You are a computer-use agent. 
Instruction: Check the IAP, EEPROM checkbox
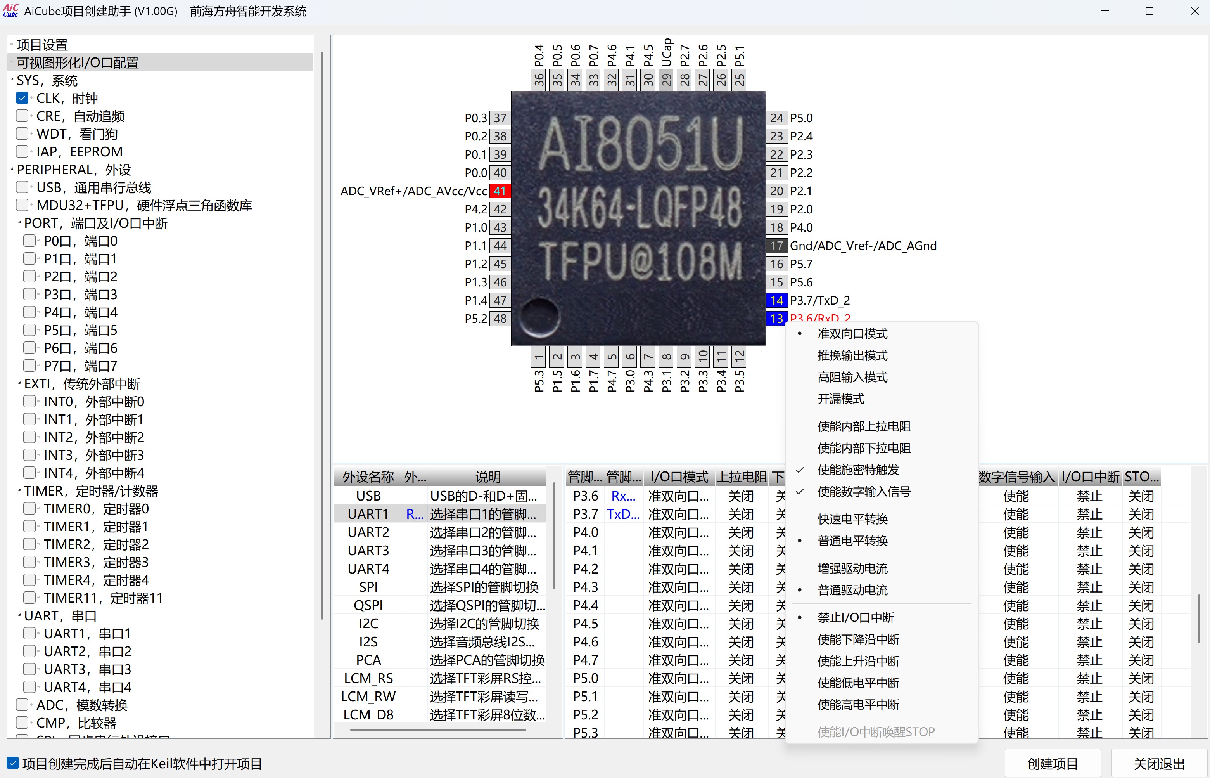(22, 152)
